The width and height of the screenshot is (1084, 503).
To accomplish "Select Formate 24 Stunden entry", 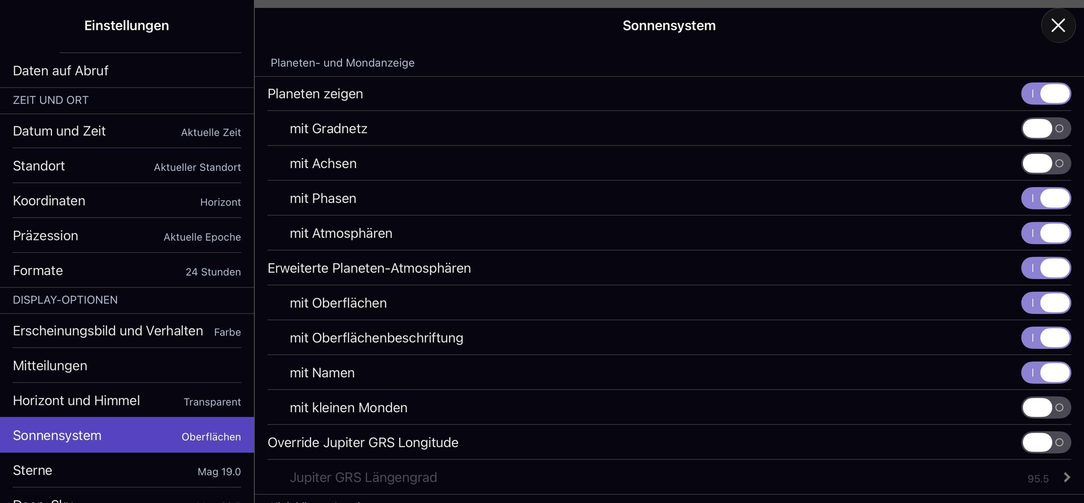I will pyautogui.click(x=127, y=271).
